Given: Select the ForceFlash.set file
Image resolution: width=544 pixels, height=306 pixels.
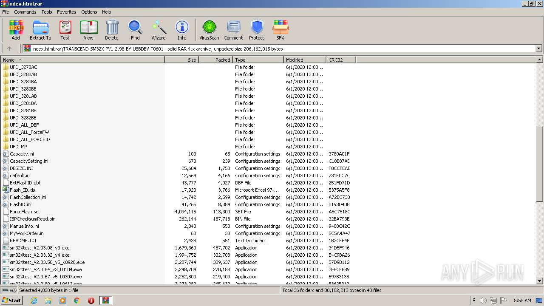Looking at the screenshot, I should click(25, 212).
